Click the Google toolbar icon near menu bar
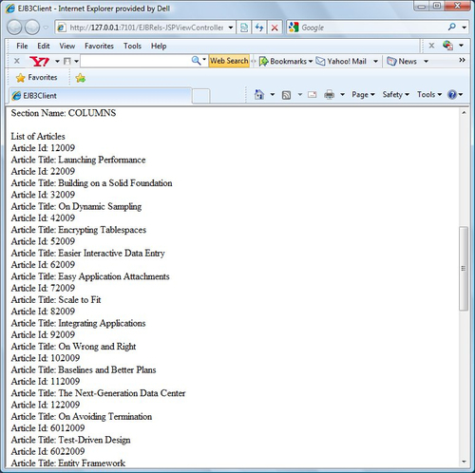The height and width of the screenshot is (473, 475). tap(447, 46)
